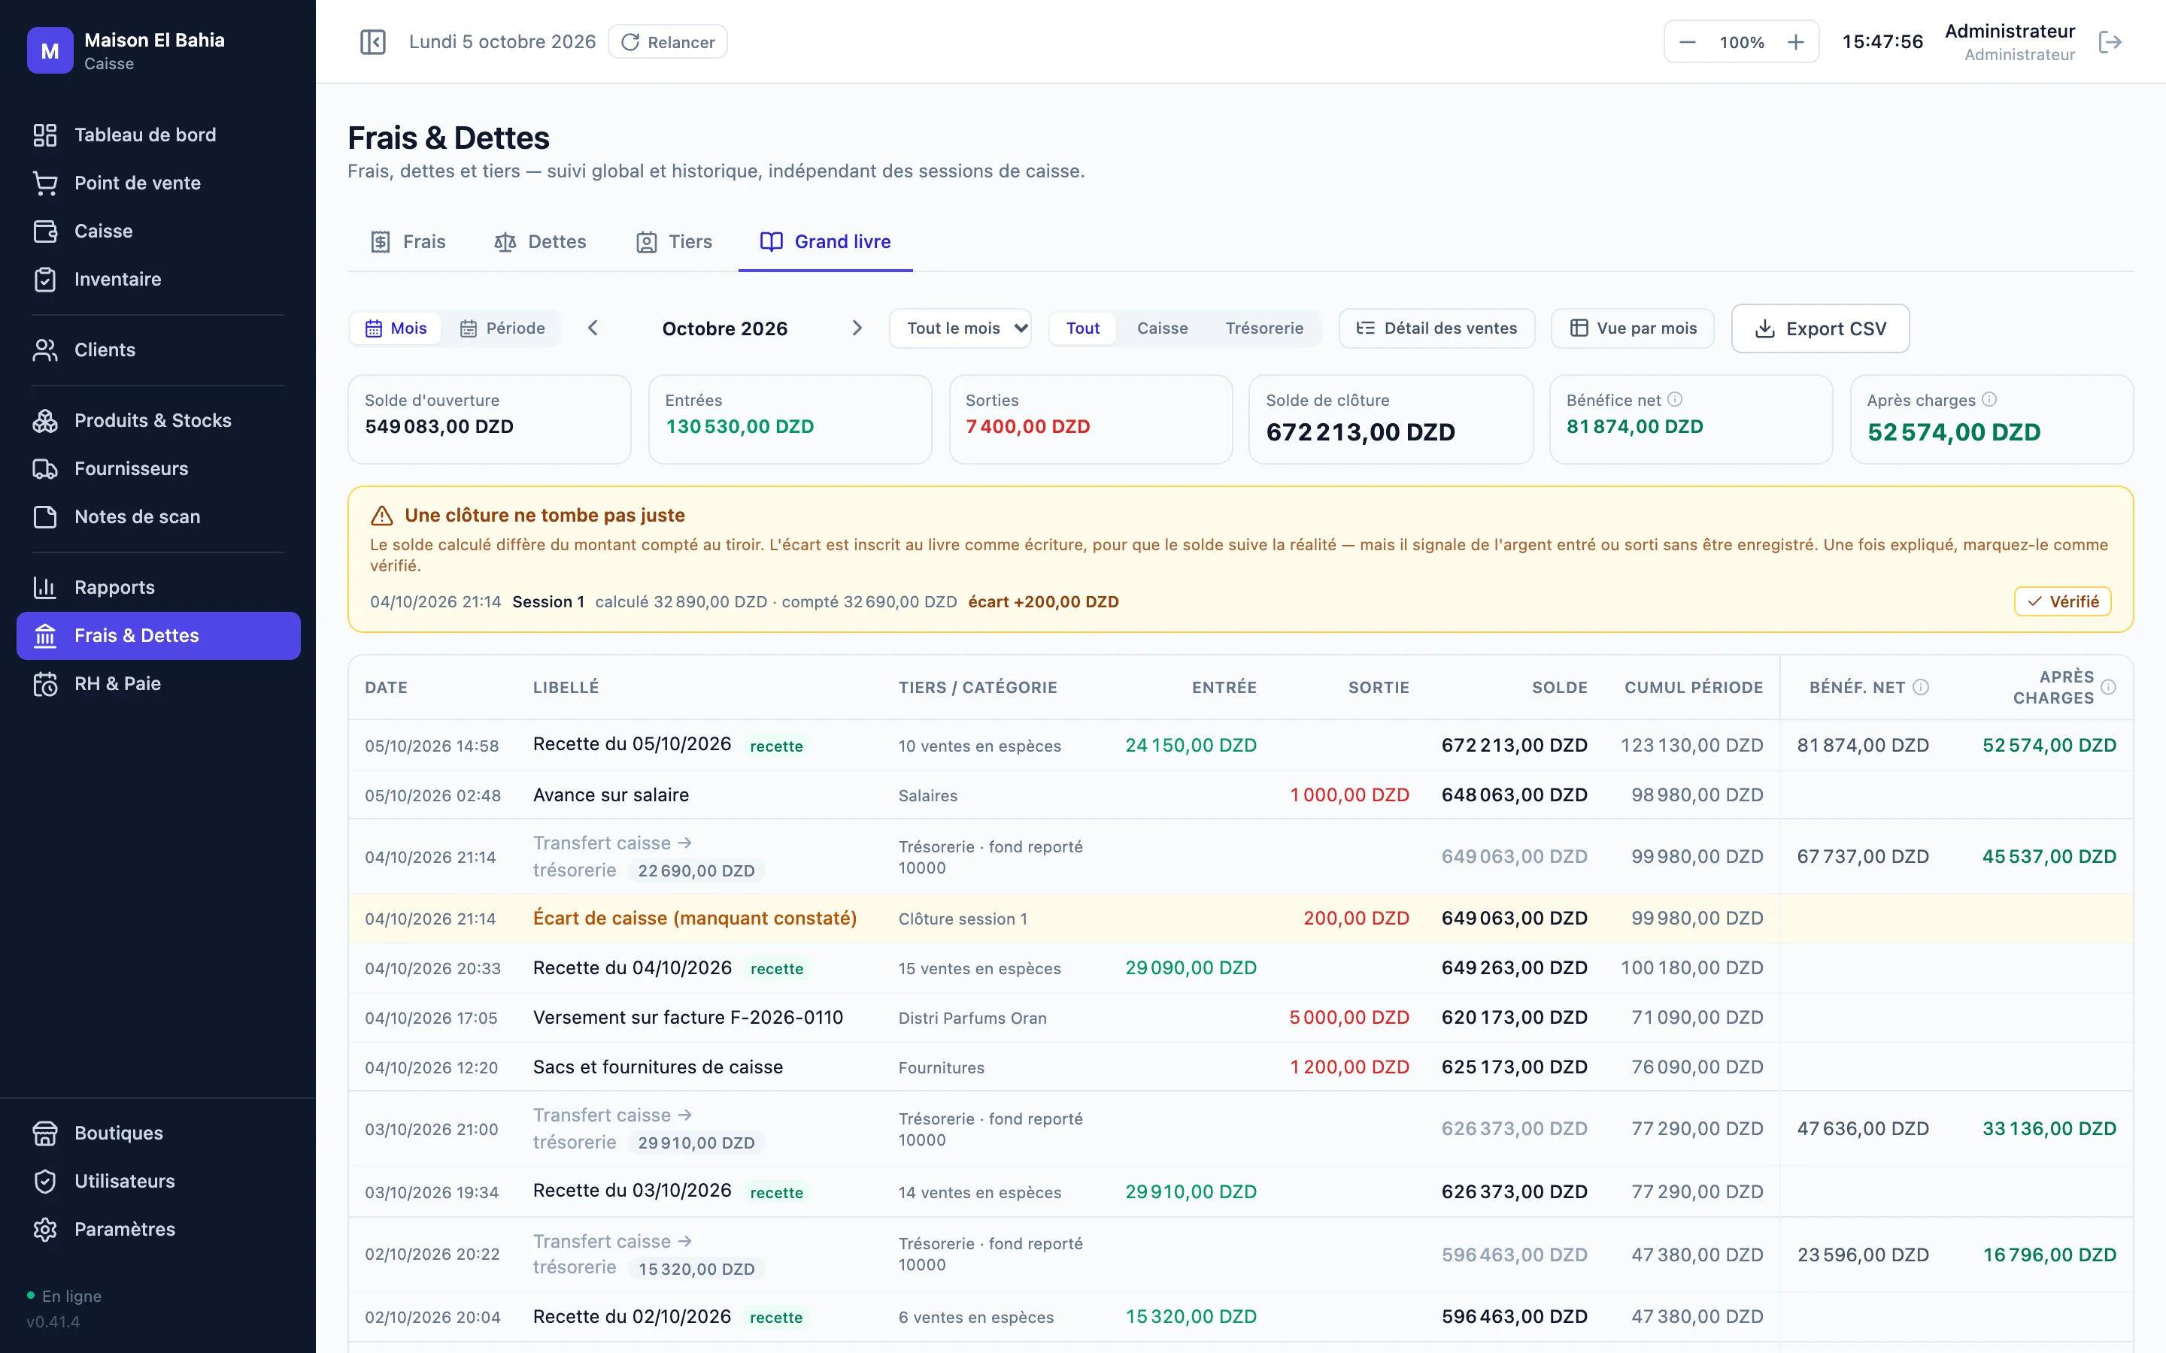The image size is (2166, 1353).
Task: Open RH & Paie calendar icon
Action: point(45,684)
